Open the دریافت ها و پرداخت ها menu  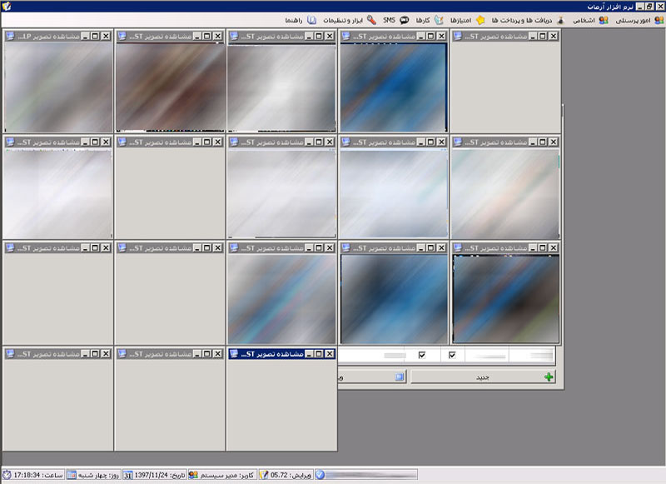click(529, 20)
